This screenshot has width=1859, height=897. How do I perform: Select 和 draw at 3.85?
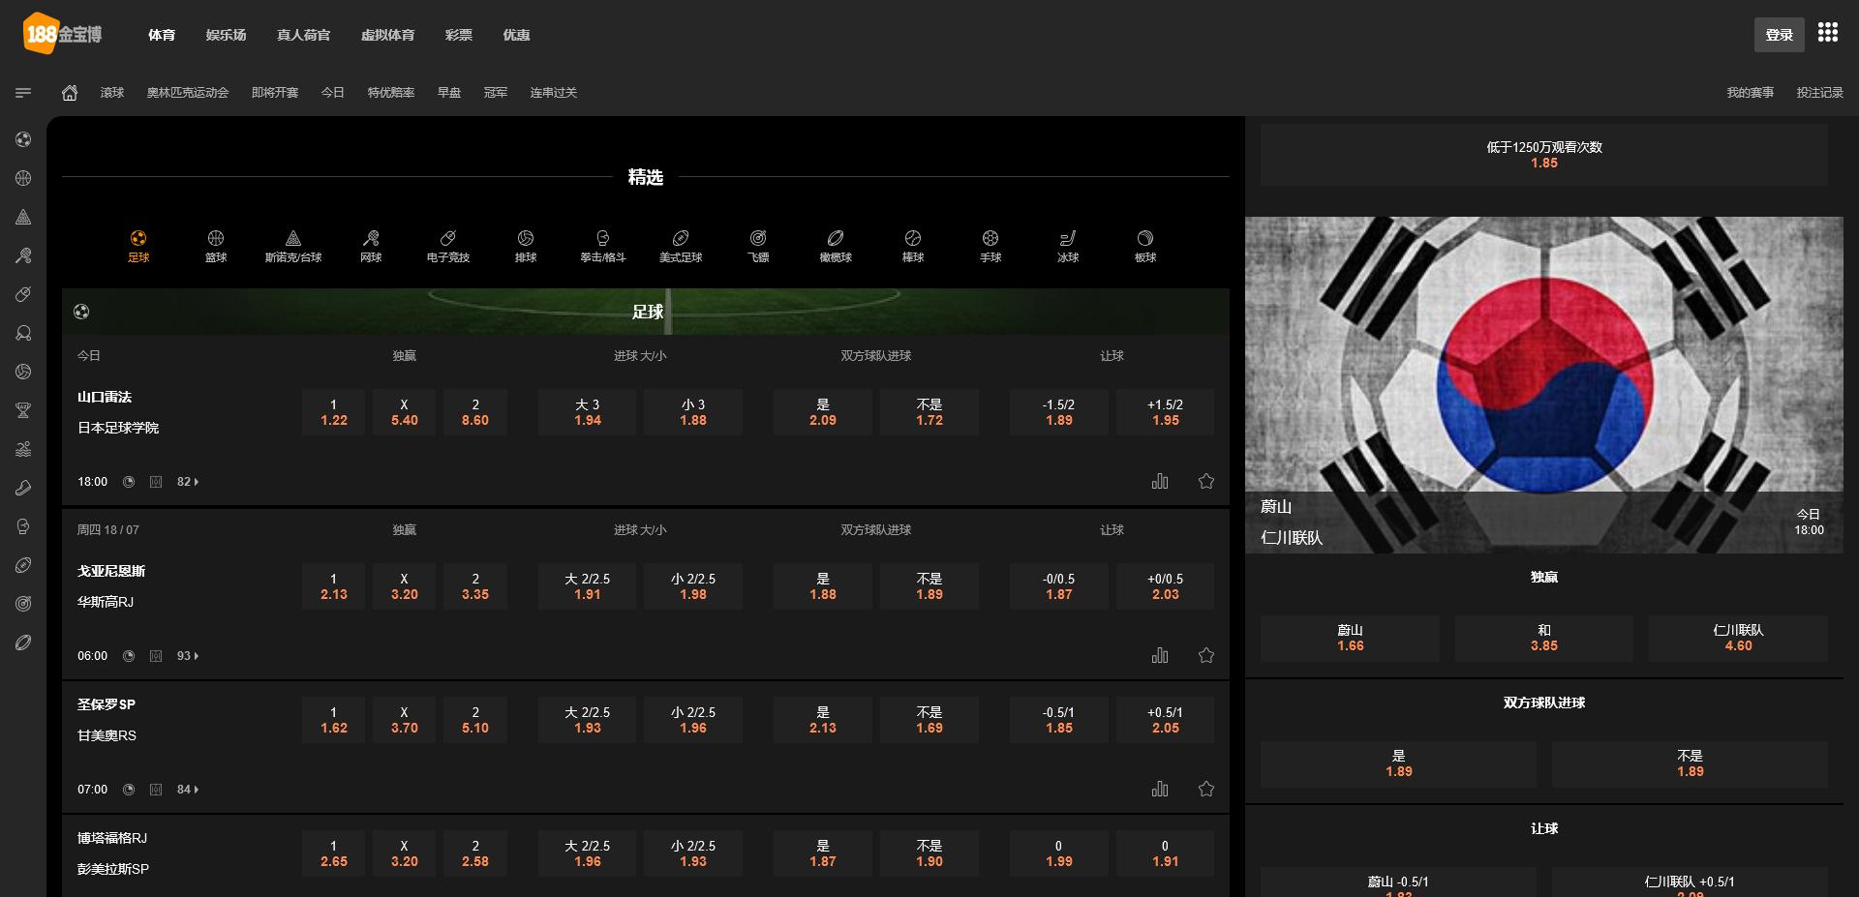tap(1544, 638)
